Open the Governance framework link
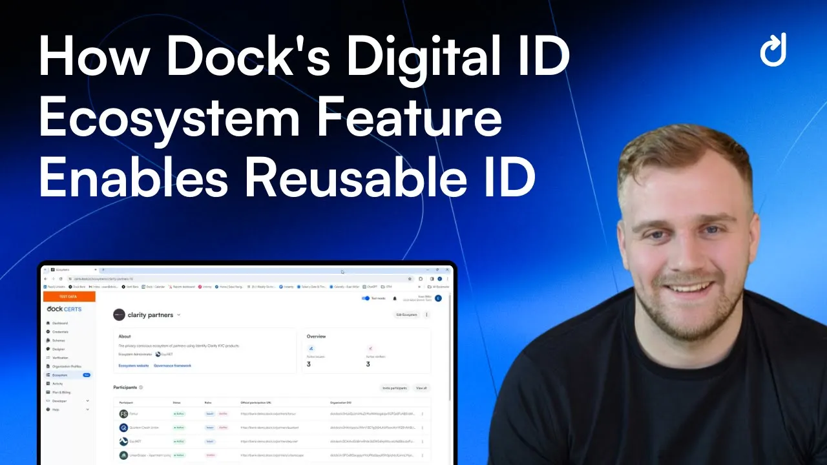This screenshot has width=827, height=465. pos(173,366)
